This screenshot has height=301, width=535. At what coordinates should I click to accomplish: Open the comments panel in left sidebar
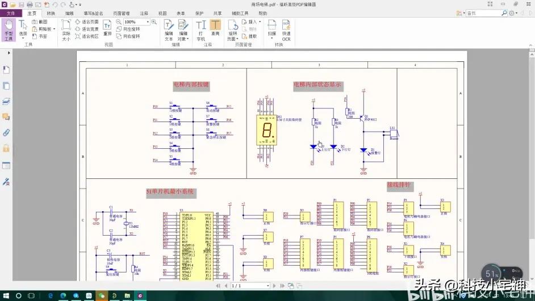6,117
